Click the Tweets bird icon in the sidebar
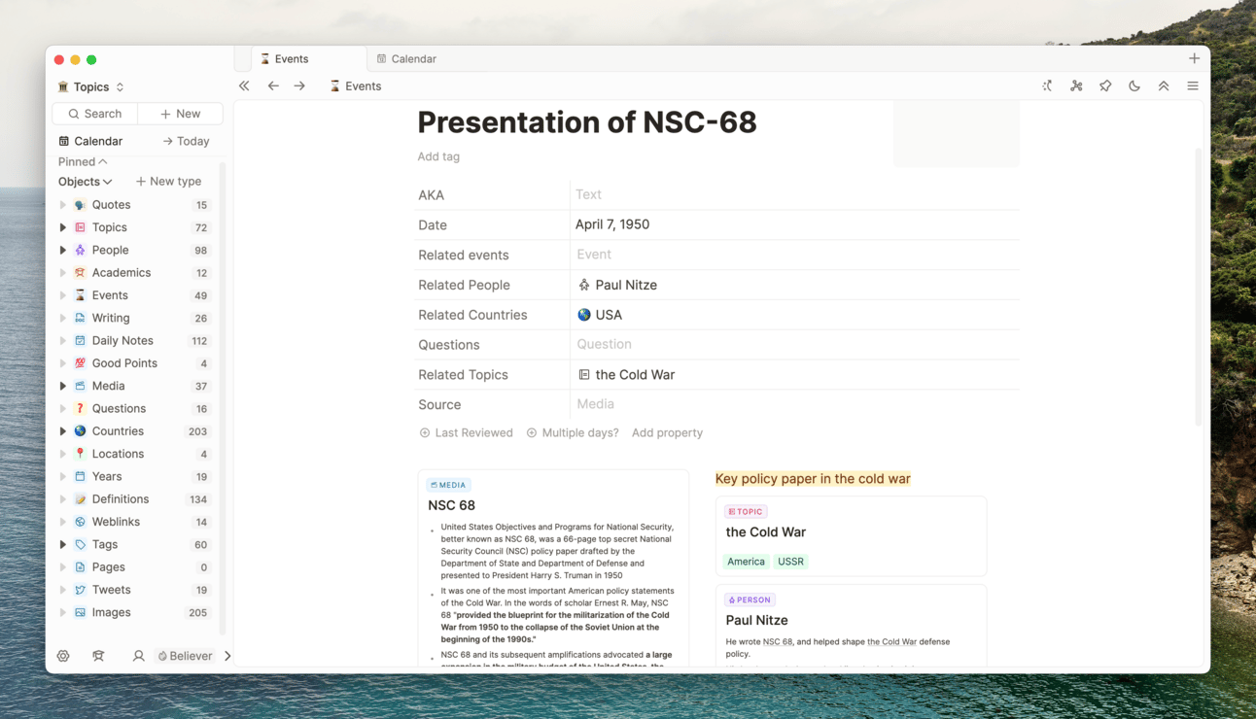This screenshot has width=1256, height=719. click(80, 590)
